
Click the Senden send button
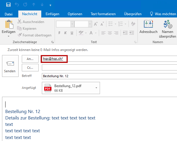click(10, 66)
